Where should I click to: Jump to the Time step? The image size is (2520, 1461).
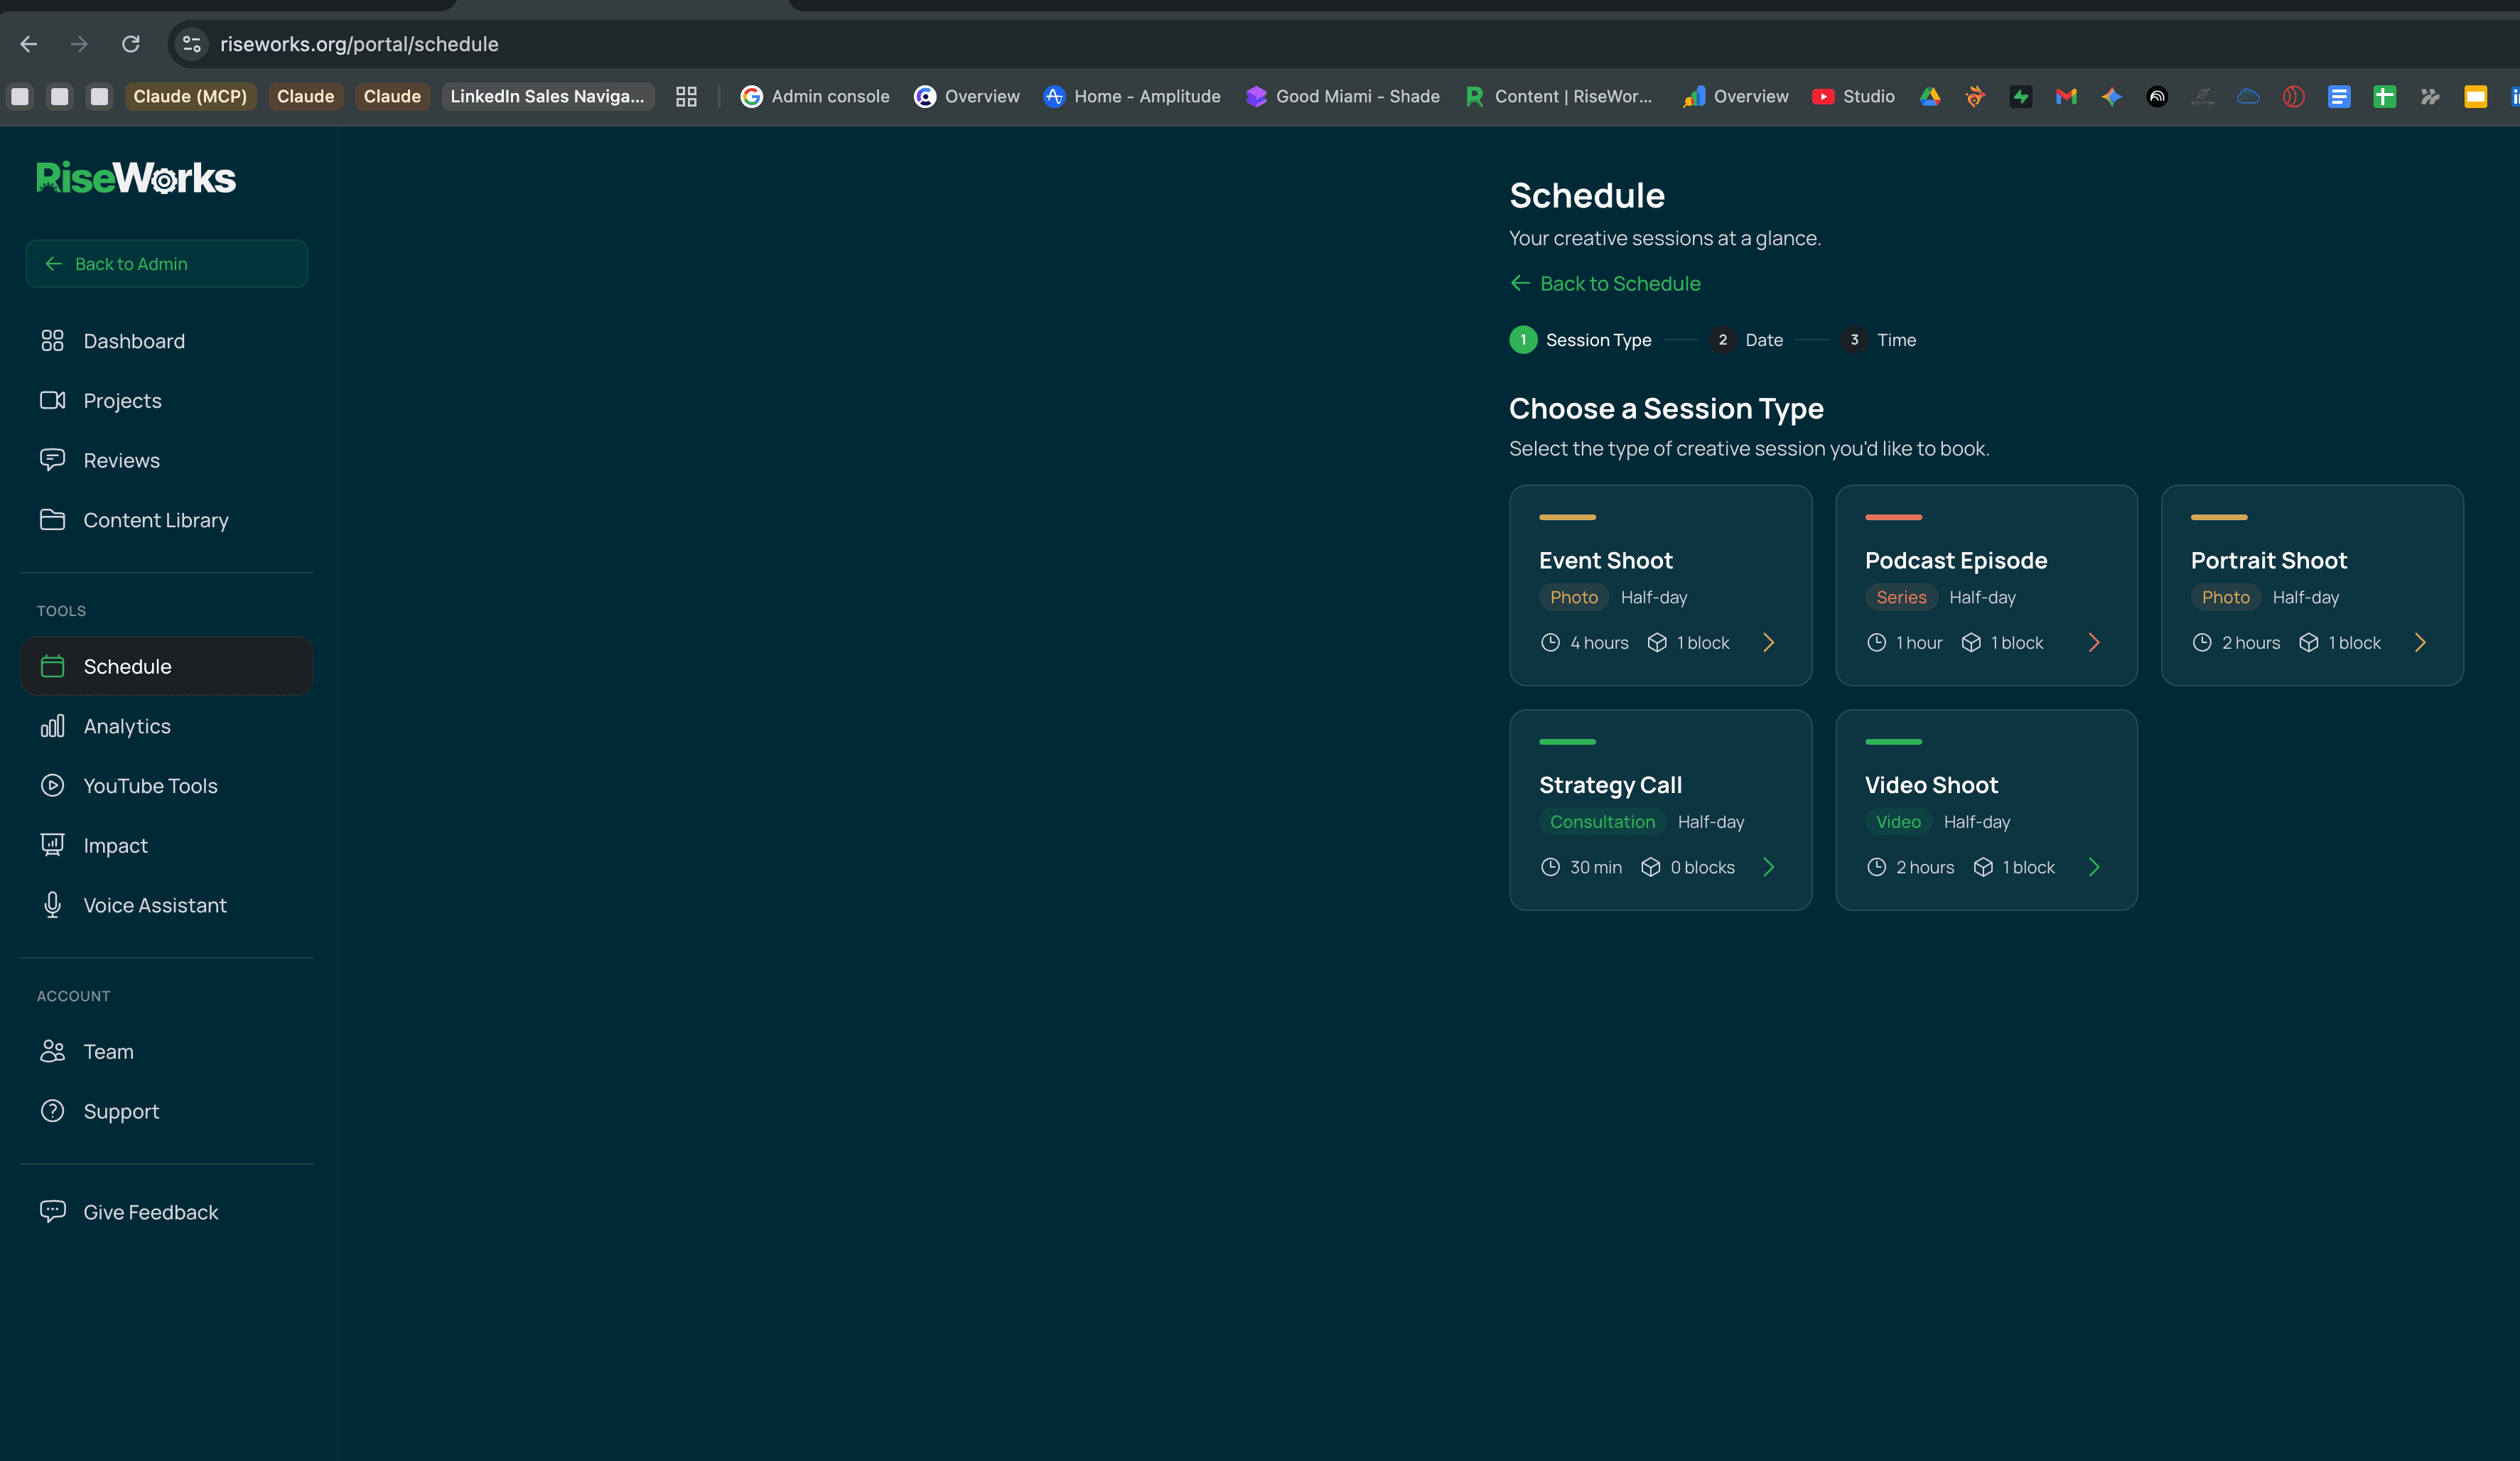[1895, 340]
